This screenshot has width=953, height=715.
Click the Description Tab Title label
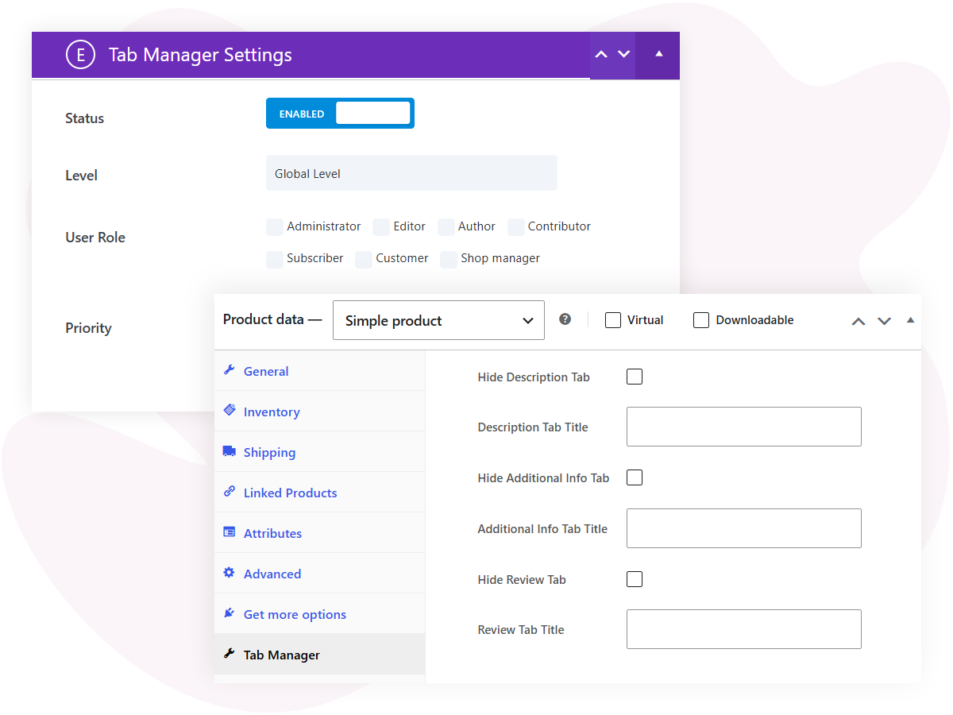[x=533, y=427]
